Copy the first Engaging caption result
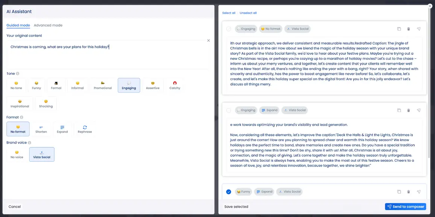This screenshot has height=217, width=435. 399,29
